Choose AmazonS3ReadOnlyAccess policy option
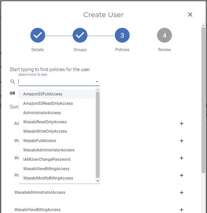 [48, 103]
